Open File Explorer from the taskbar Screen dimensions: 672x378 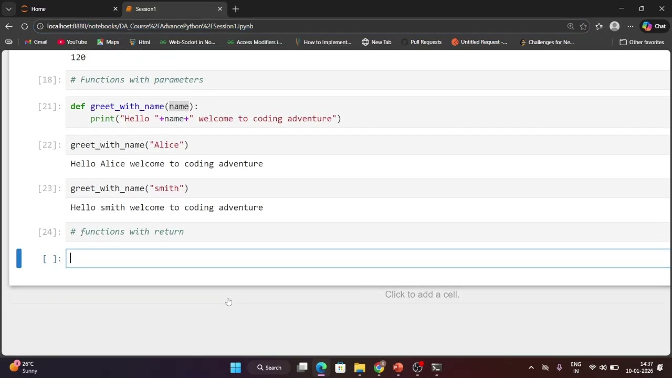(x=360, y=367)
